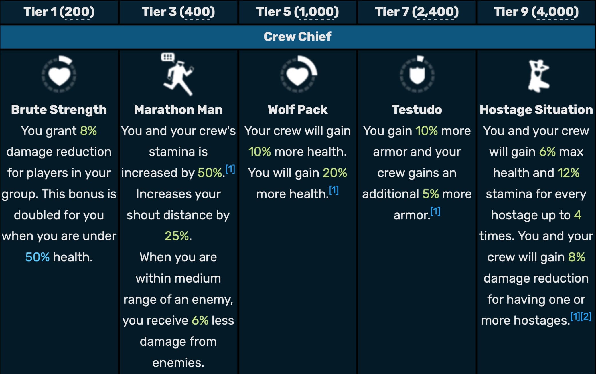The image size is (596, 374).
Task: Click the Marathon Man title
Action: (178, 110)
